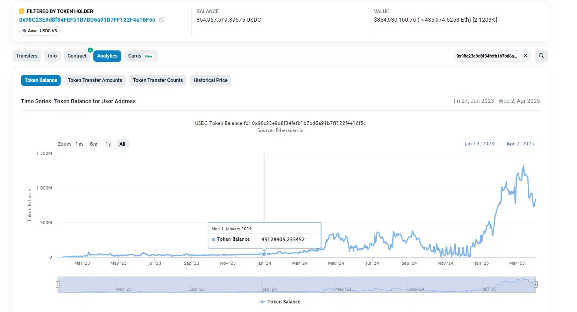577x312 pixels.
Task: Click the Aave: USDC V3 tag
Action: tap(40, 31)
